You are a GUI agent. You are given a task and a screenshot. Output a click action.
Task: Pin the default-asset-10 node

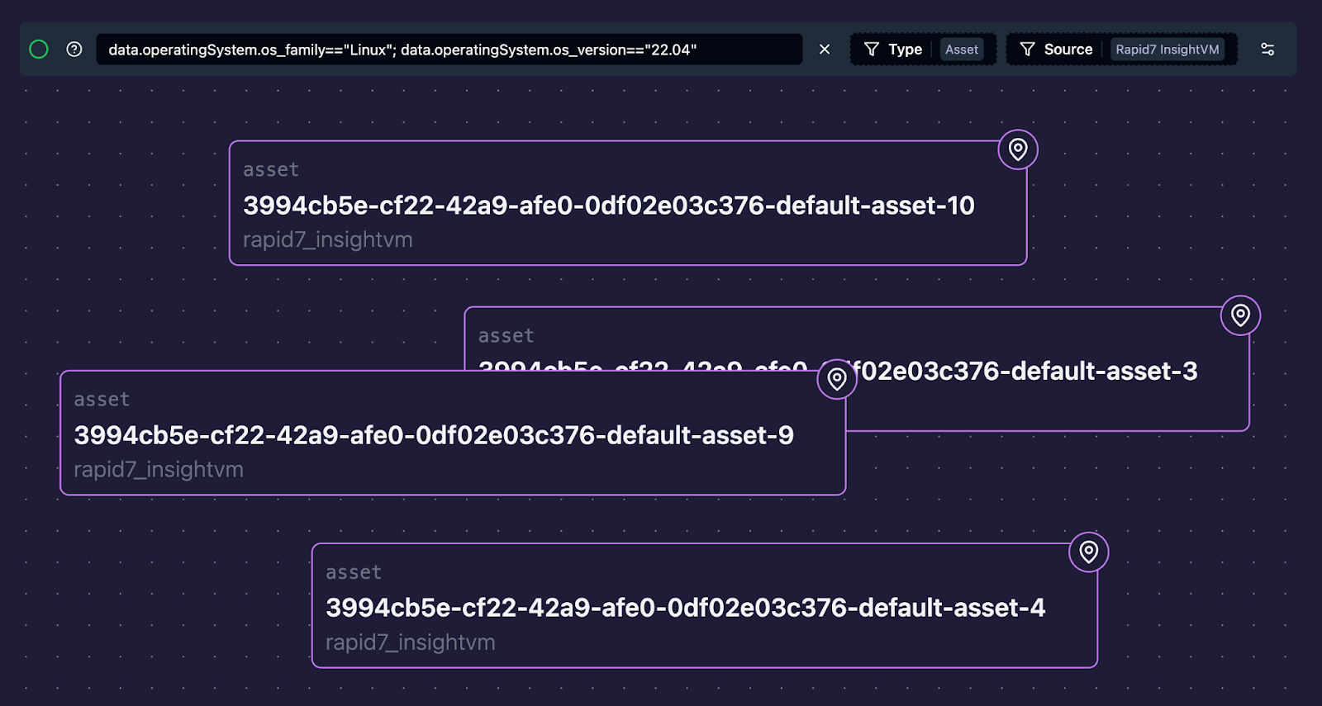1018,149
